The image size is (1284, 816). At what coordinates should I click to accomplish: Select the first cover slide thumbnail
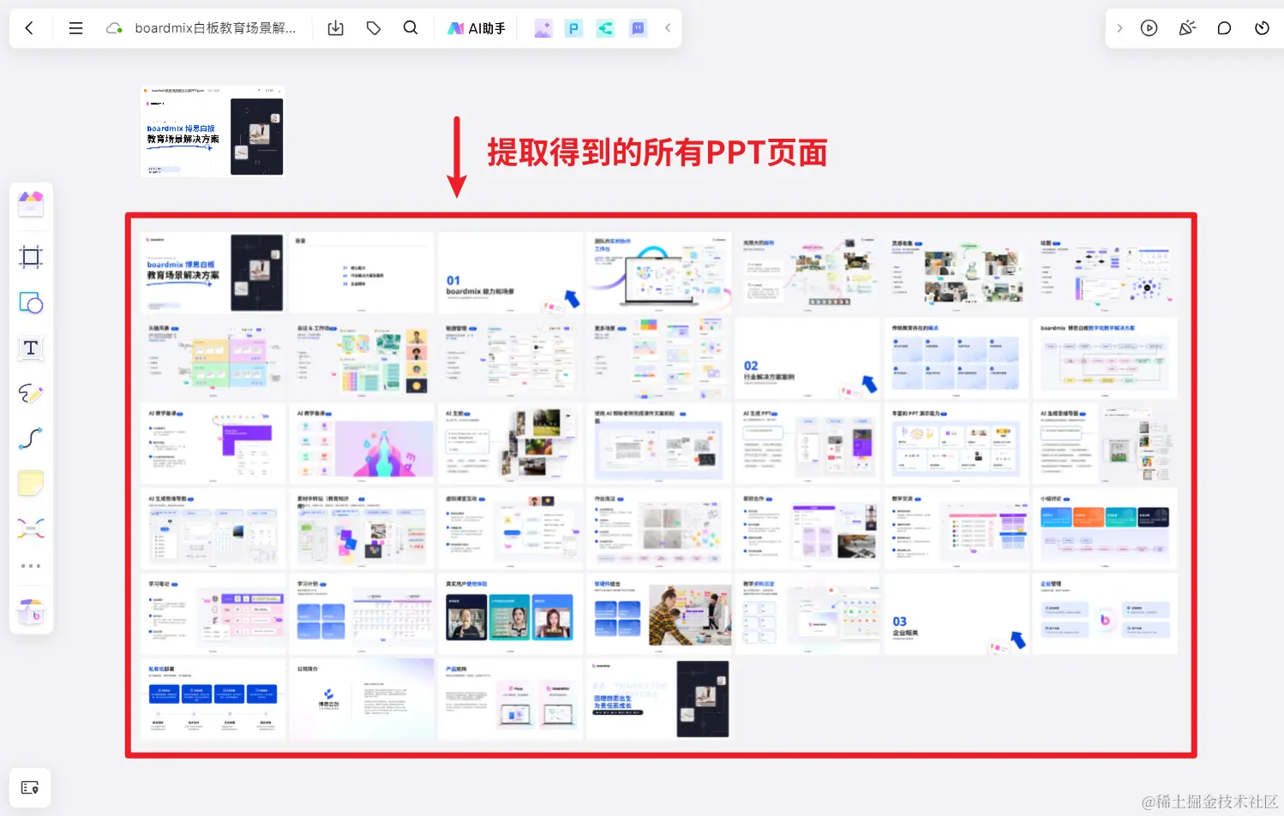[213, 271]
